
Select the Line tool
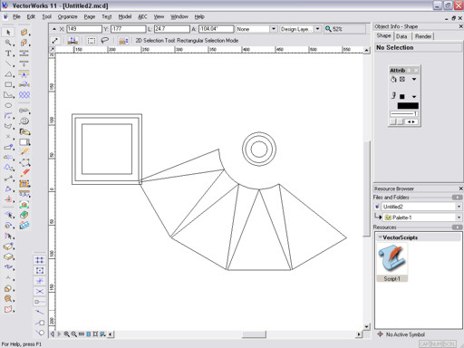[8, 63]
